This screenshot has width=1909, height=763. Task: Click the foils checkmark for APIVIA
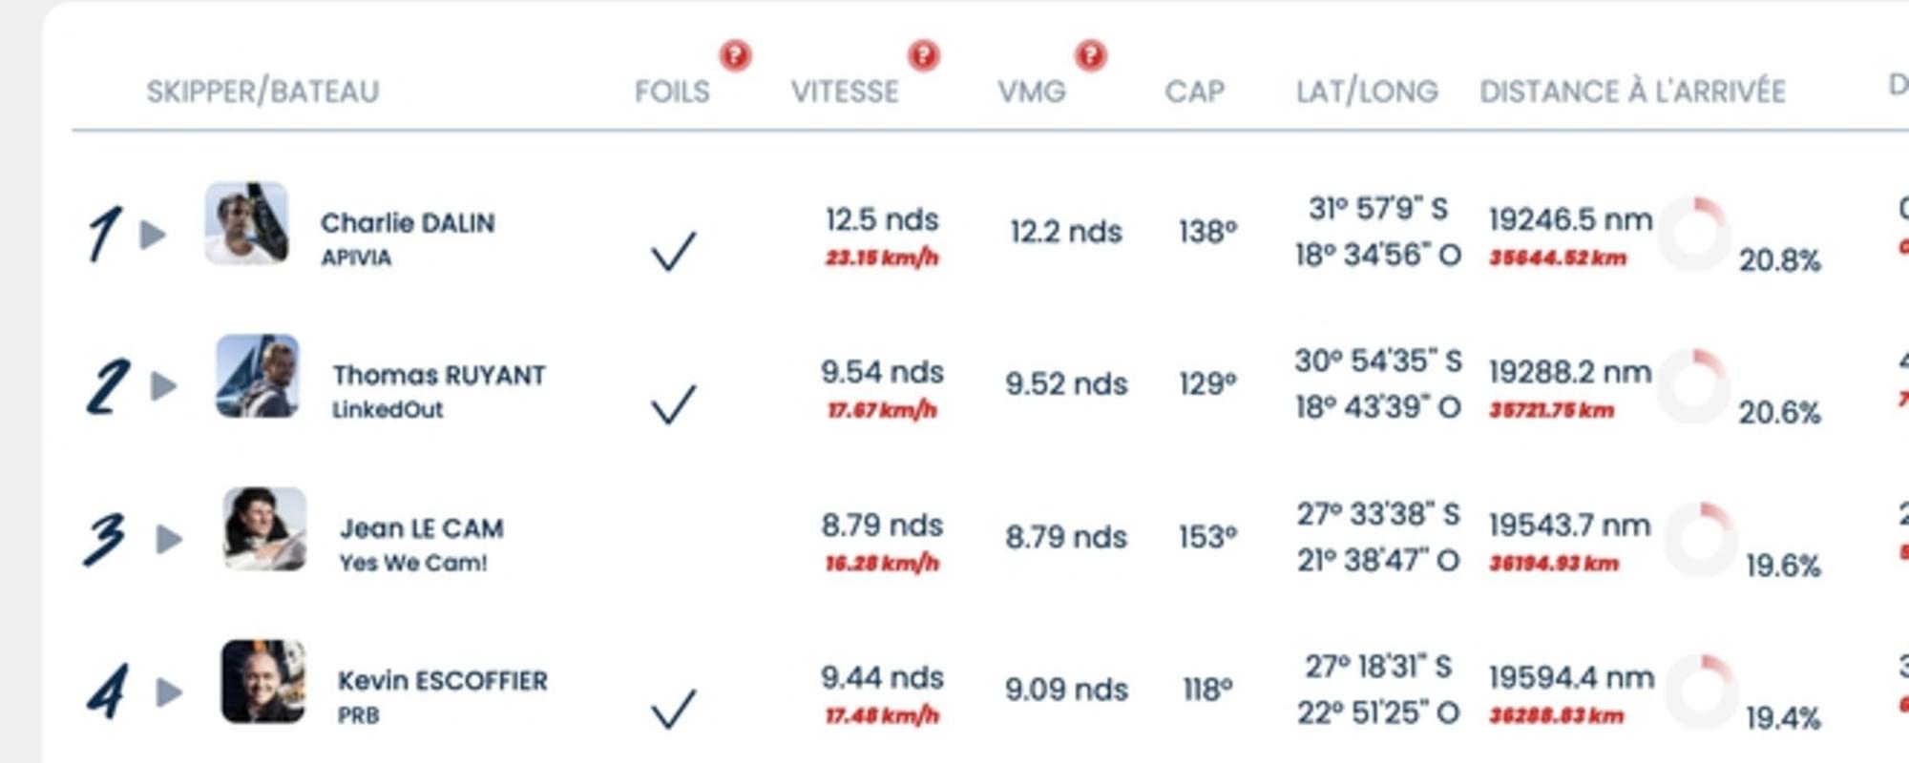(673, 251)
